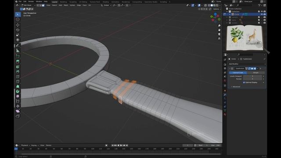Enable vertex select mode
This screenshot has width=281, height=158.
tap(38, 5)
